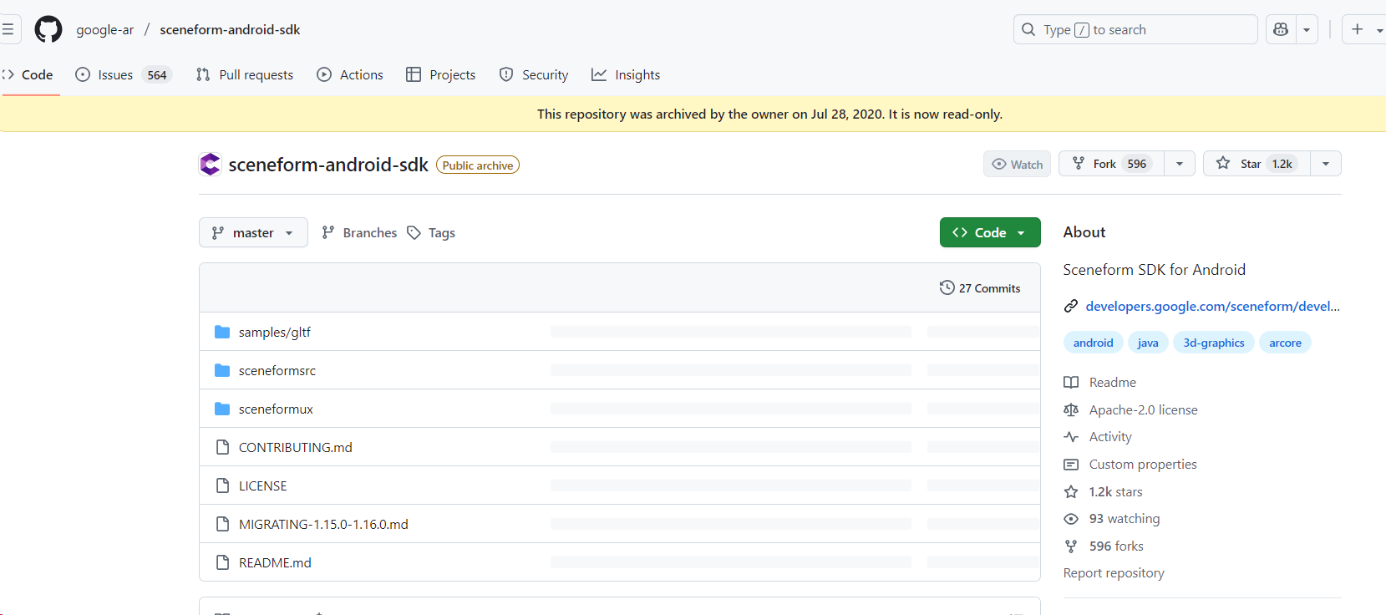Open the google-ar owner page
Viewport: 1386px width, 615px height.
tap(104, 29)
